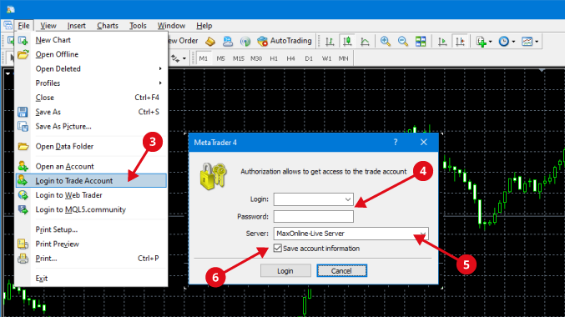Viewport: 565px width, 317px height.
Task: Toggle Save account information checkbox
Action: (277, 249)
